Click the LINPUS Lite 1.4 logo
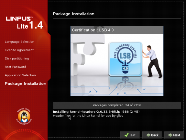This screenshot has width=186, height=140. [25, 23]
